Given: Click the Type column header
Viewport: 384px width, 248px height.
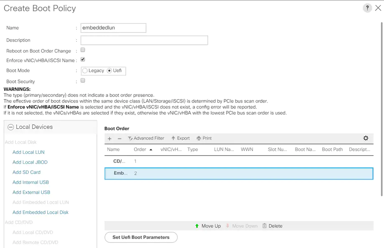Looking at the screenshot, I should pyautogui.click(x=192, y=150).
